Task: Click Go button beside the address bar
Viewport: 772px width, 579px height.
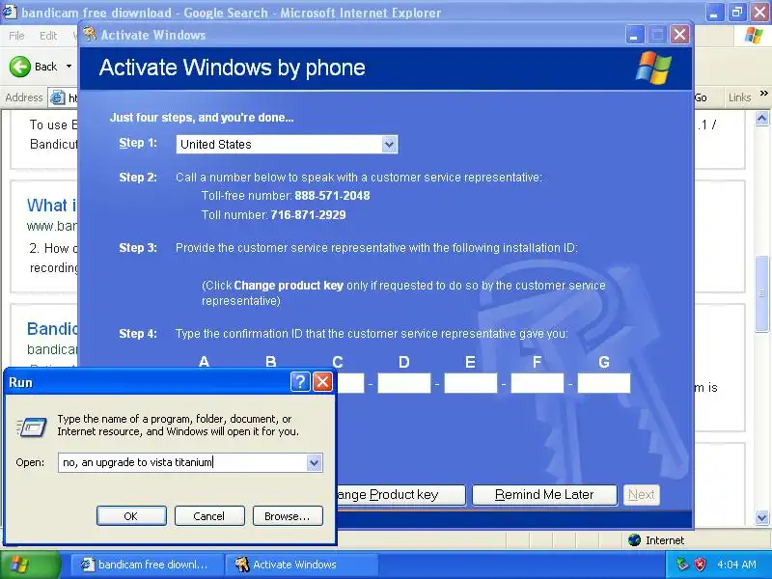Action: coord(701,97)
